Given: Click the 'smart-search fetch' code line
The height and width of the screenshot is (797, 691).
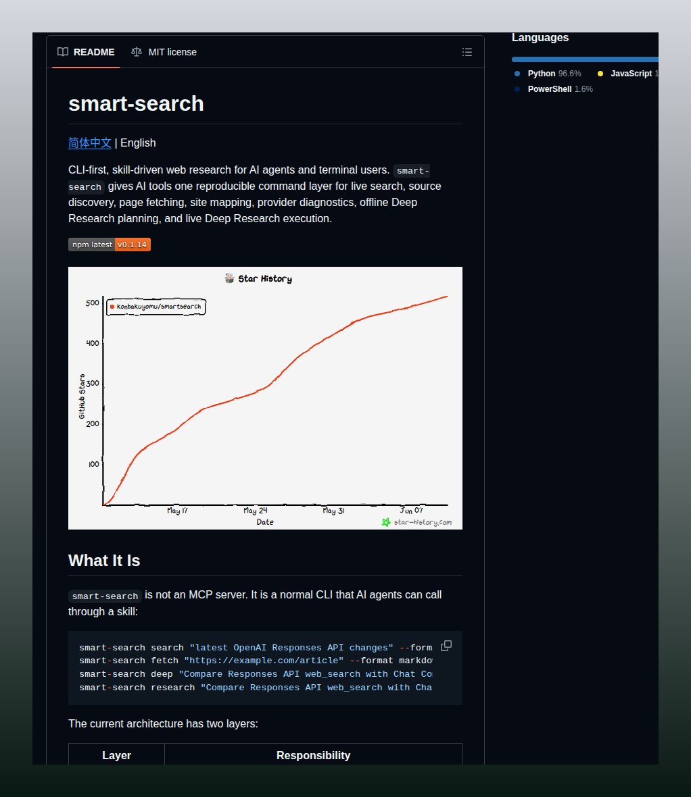Looking at the screenshot, I should pyautogui.click(x=256, y=661).
